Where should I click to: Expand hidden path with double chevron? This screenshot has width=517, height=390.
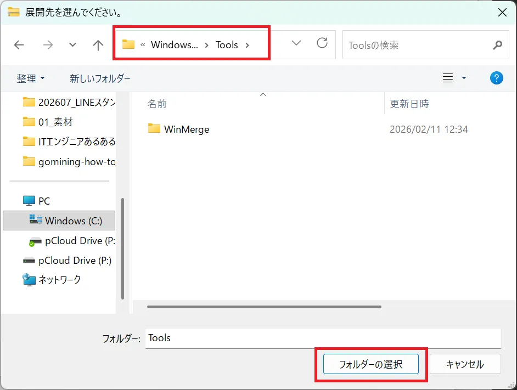(143, 45)
